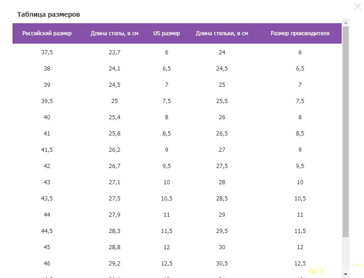Click the 'Таблица размеров' title
Screen dimensions: 364x278
[x=48, y=14]
